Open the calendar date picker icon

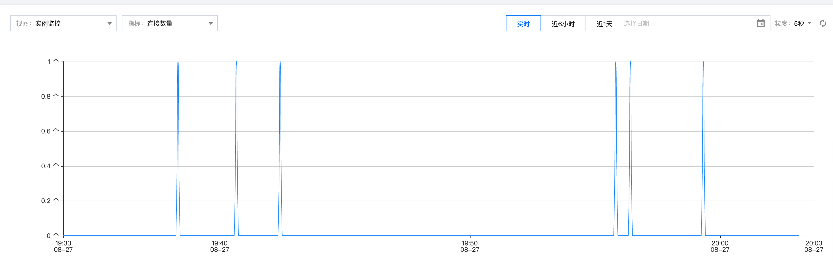tap(761, 24)
